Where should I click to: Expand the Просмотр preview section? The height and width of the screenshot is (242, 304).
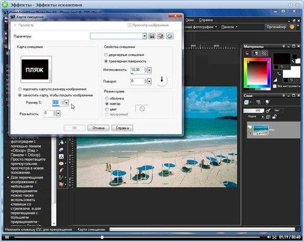(15, 25)
